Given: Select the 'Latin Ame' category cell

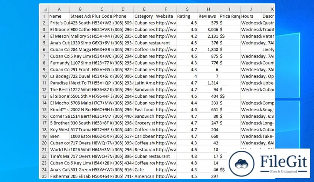Looking at the screenshot, I should click(x=144, y=83).
